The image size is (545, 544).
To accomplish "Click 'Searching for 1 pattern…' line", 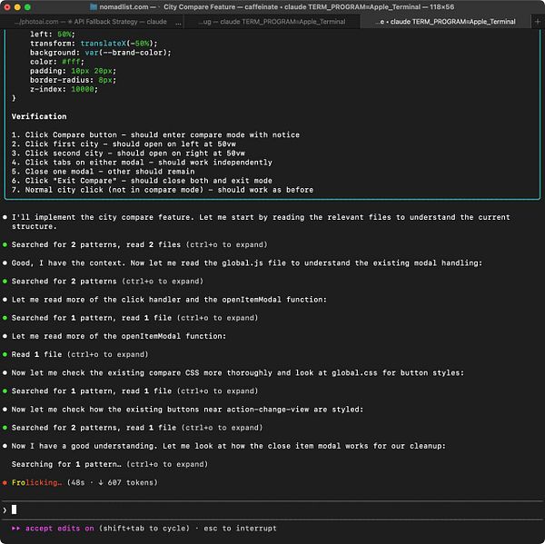I will point(110,464).
